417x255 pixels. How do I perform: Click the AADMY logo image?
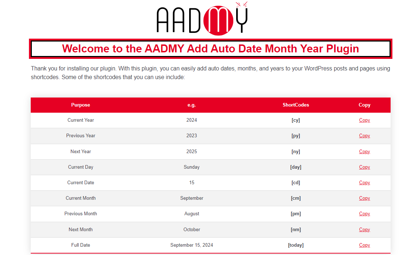pos(202,19)
